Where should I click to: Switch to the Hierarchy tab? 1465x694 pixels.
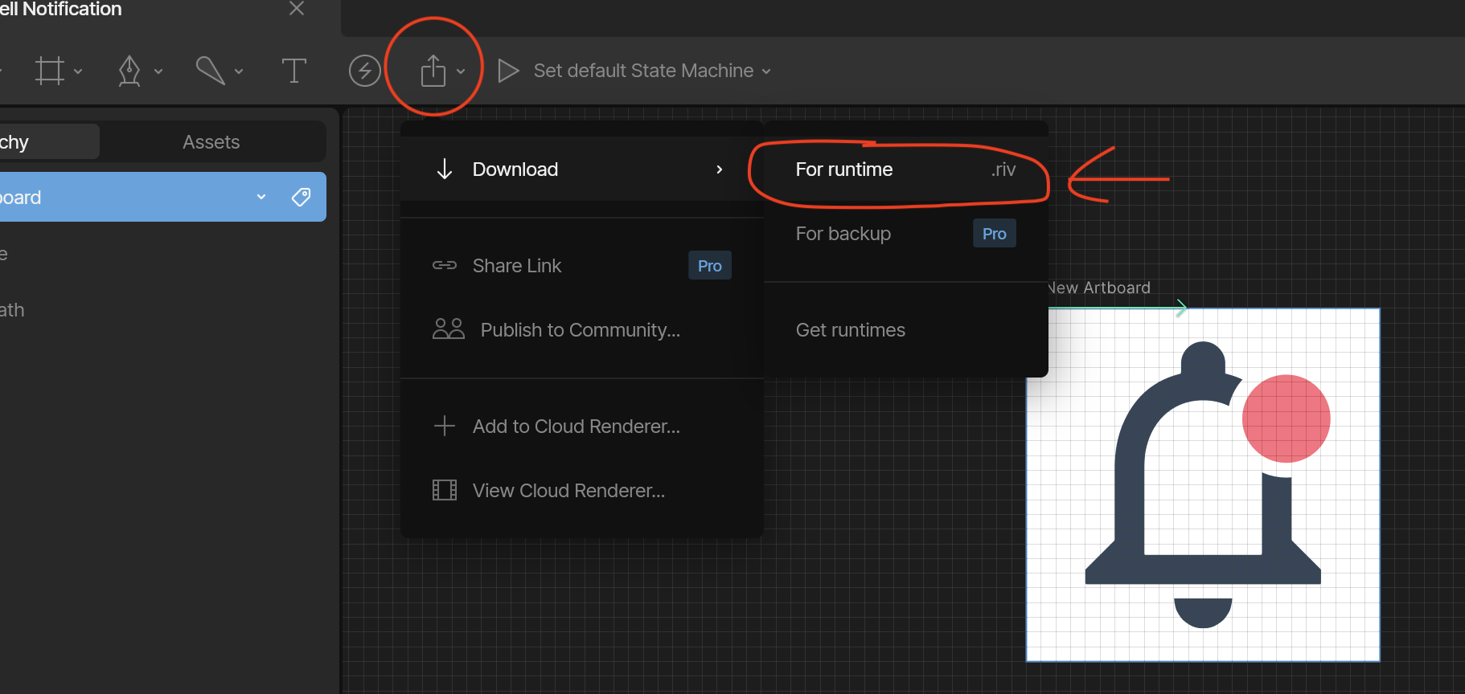coord(48,142)
